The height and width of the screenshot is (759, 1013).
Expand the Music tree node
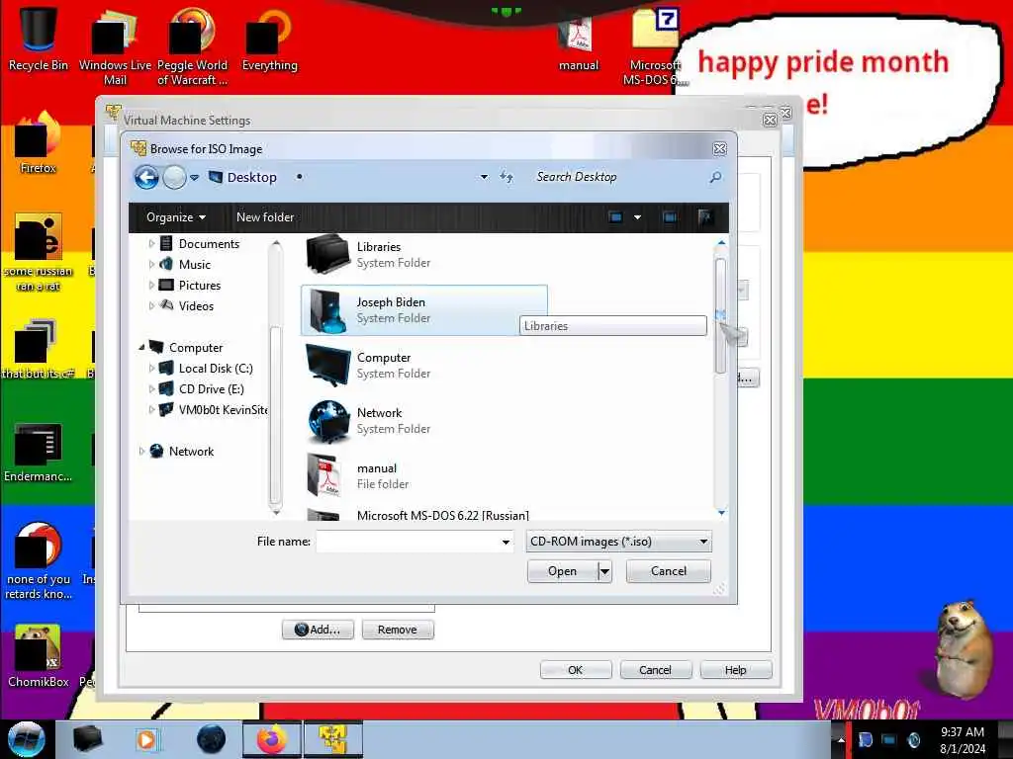151,265
